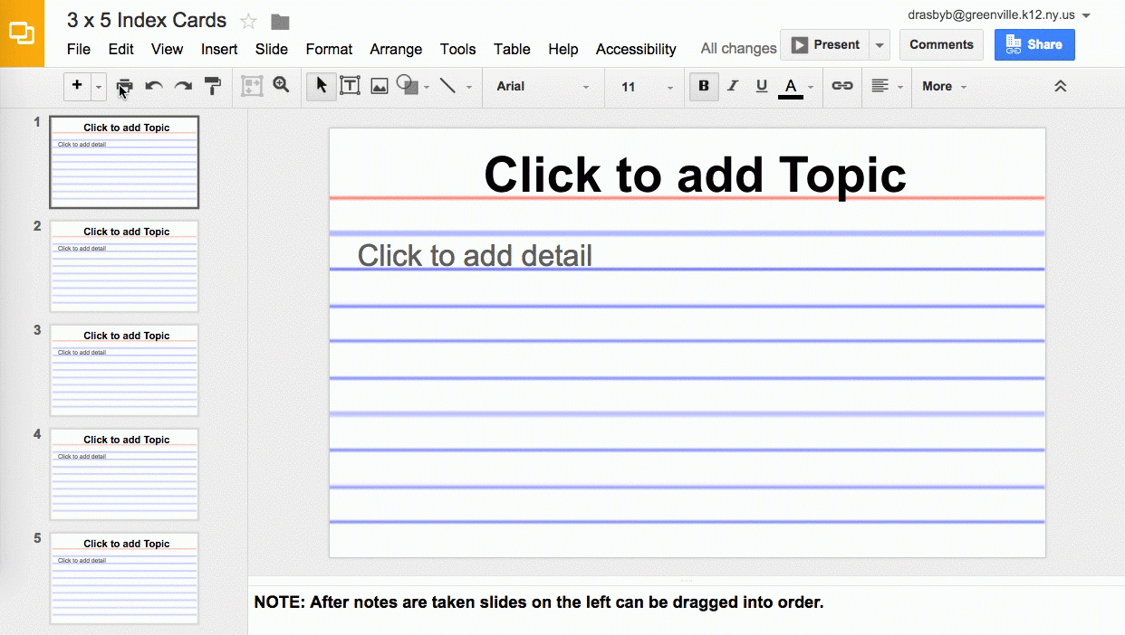
Task: Toggle underline formatting
Action: tap(762, 86)
